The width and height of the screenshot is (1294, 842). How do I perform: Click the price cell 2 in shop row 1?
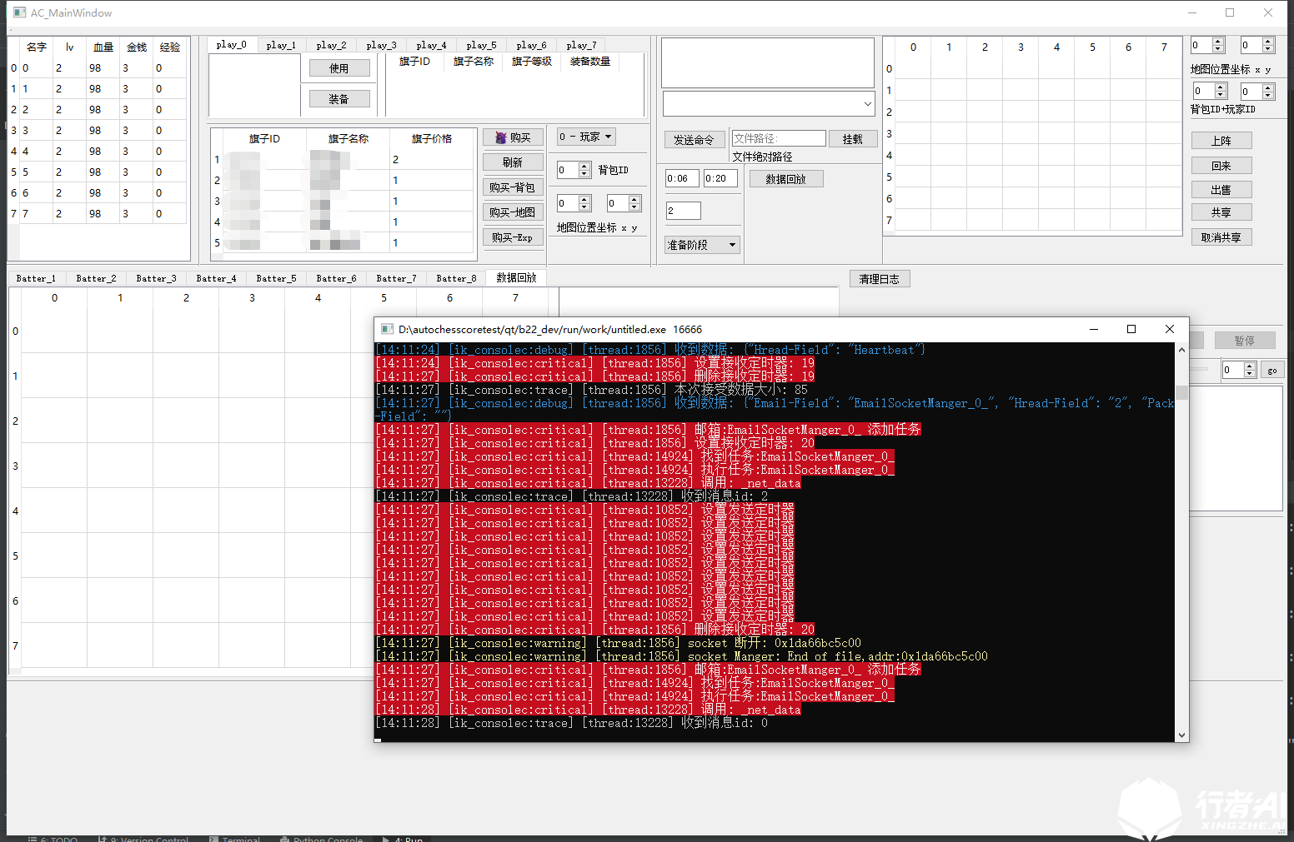point(432,159)
